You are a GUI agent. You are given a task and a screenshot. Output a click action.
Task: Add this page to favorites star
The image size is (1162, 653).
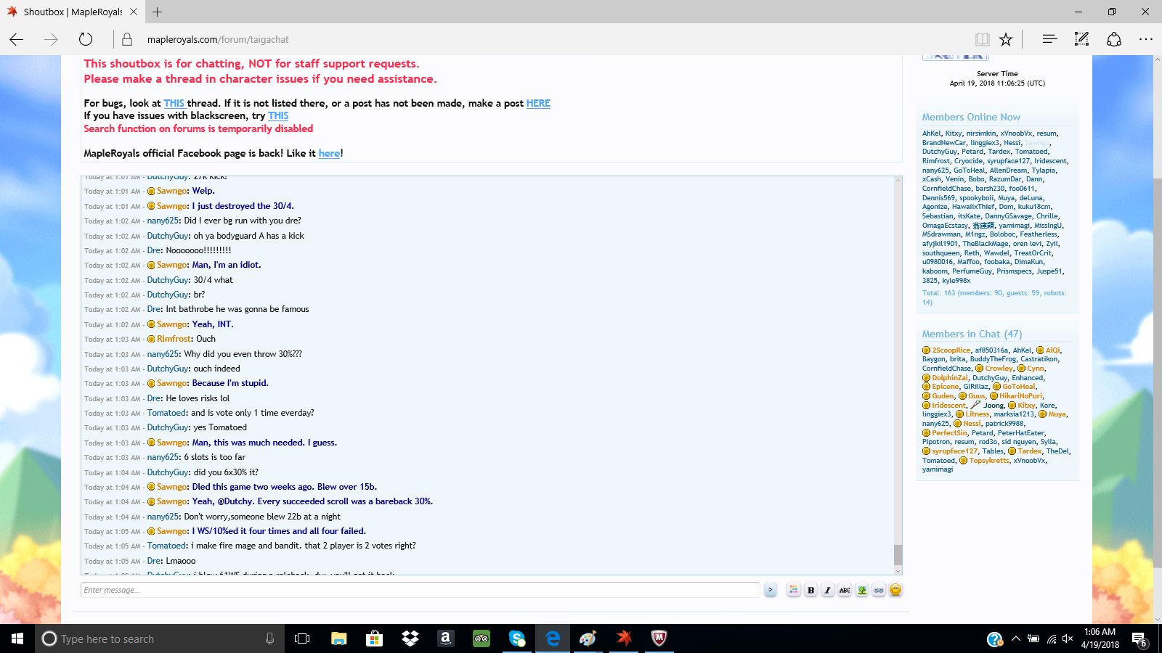(1006, 39)
